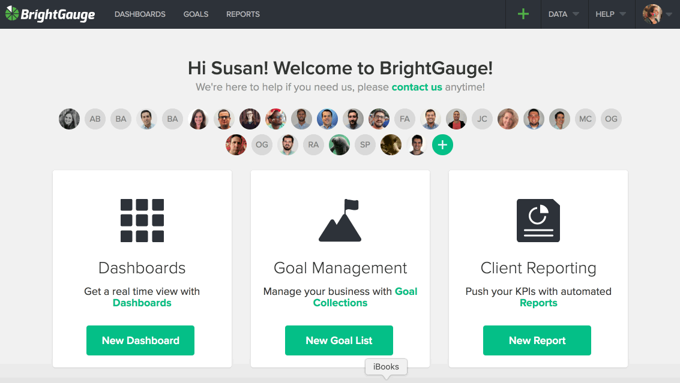This screenshot has height=383, width=680.
Task: Click the New Report button
Action: [537, 340]
